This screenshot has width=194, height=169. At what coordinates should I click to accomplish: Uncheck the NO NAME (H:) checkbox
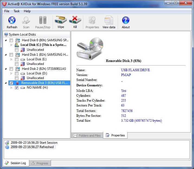(x=17, y=87)
